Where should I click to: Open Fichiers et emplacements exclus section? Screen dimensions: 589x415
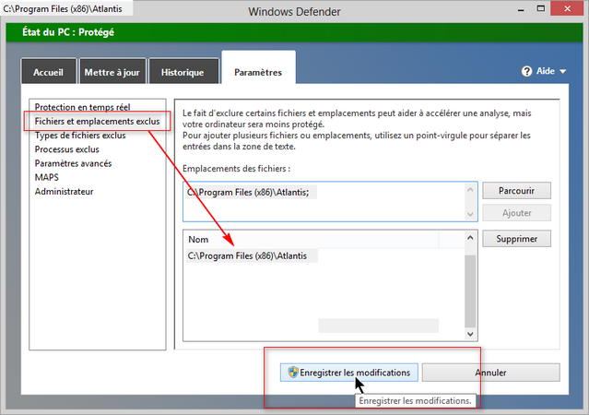coord(97,121)
